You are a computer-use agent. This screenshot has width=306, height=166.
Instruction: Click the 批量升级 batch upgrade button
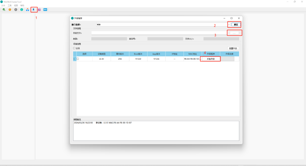(233, 48)
